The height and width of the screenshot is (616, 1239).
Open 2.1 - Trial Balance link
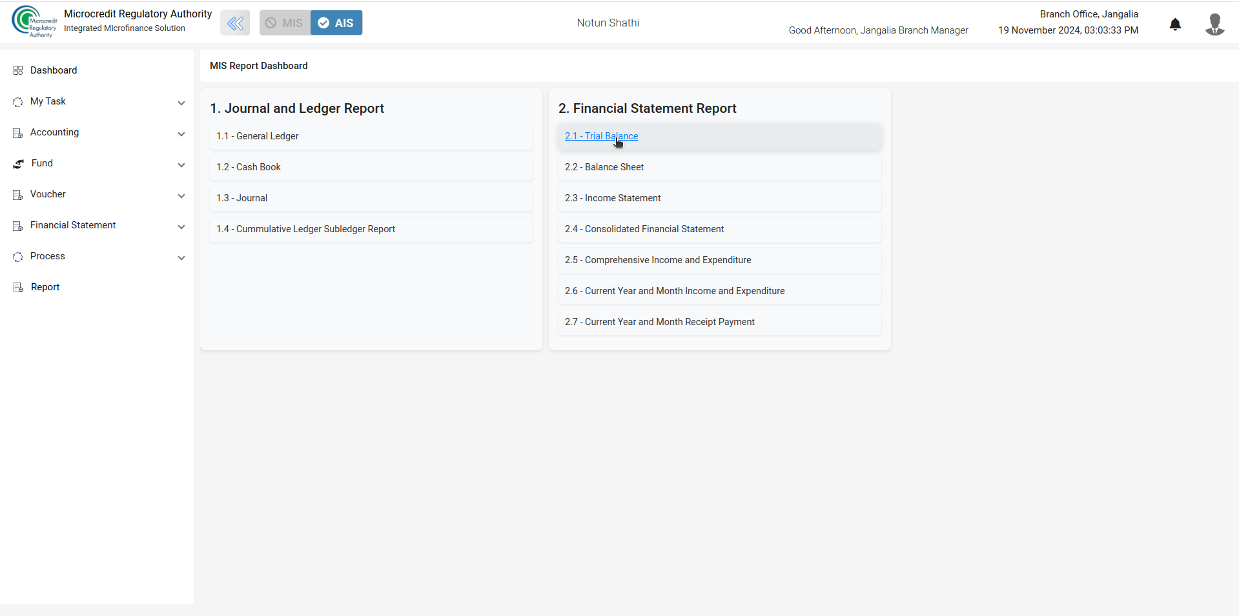pos(601,136)
